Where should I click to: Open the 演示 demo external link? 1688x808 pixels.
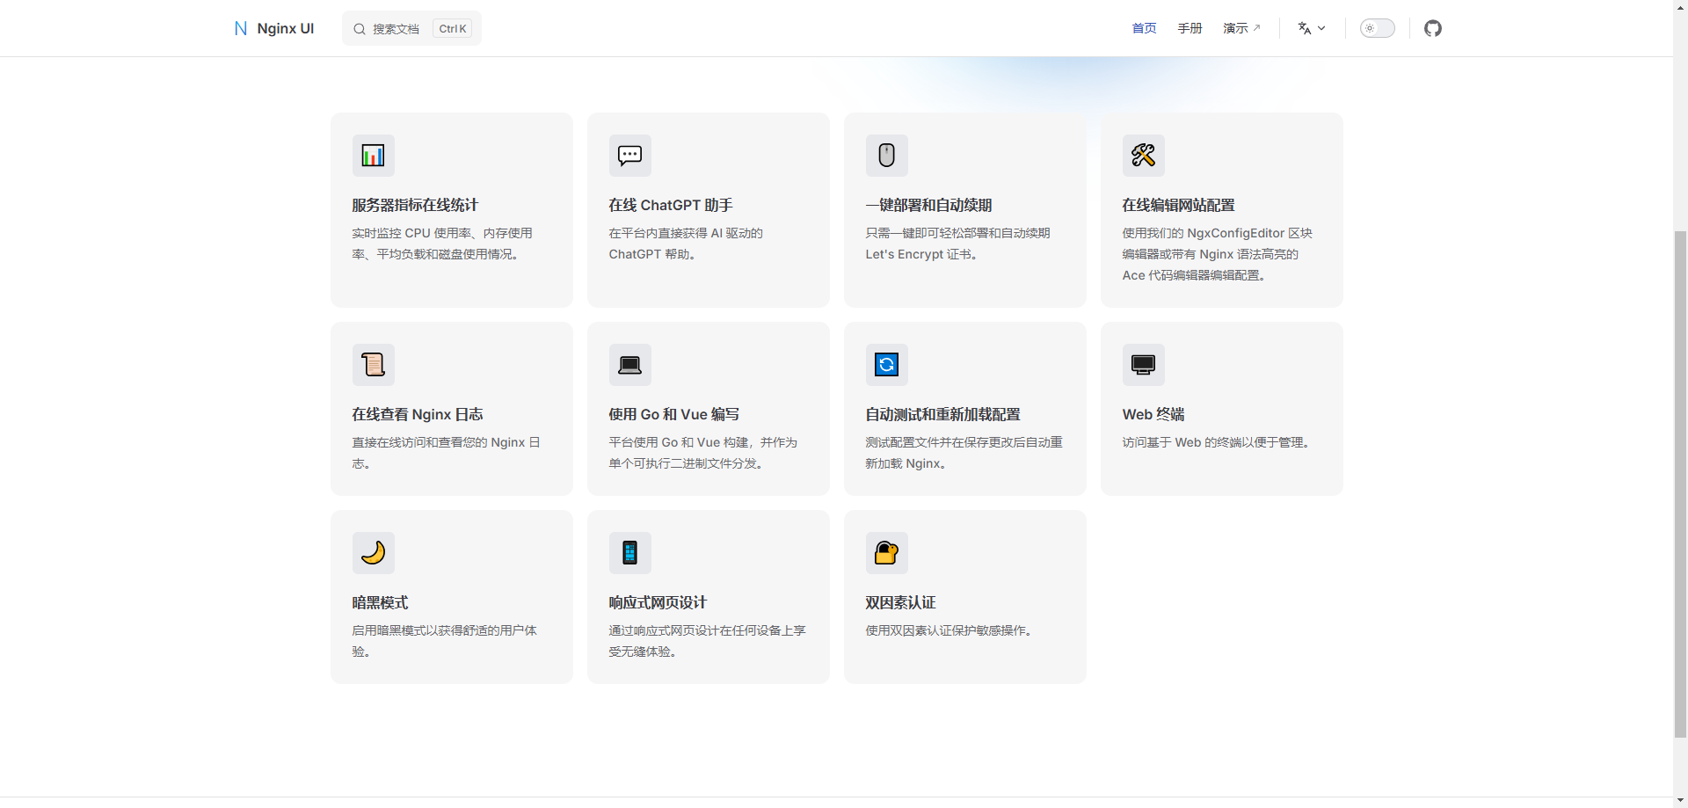tap(1241, 28)
